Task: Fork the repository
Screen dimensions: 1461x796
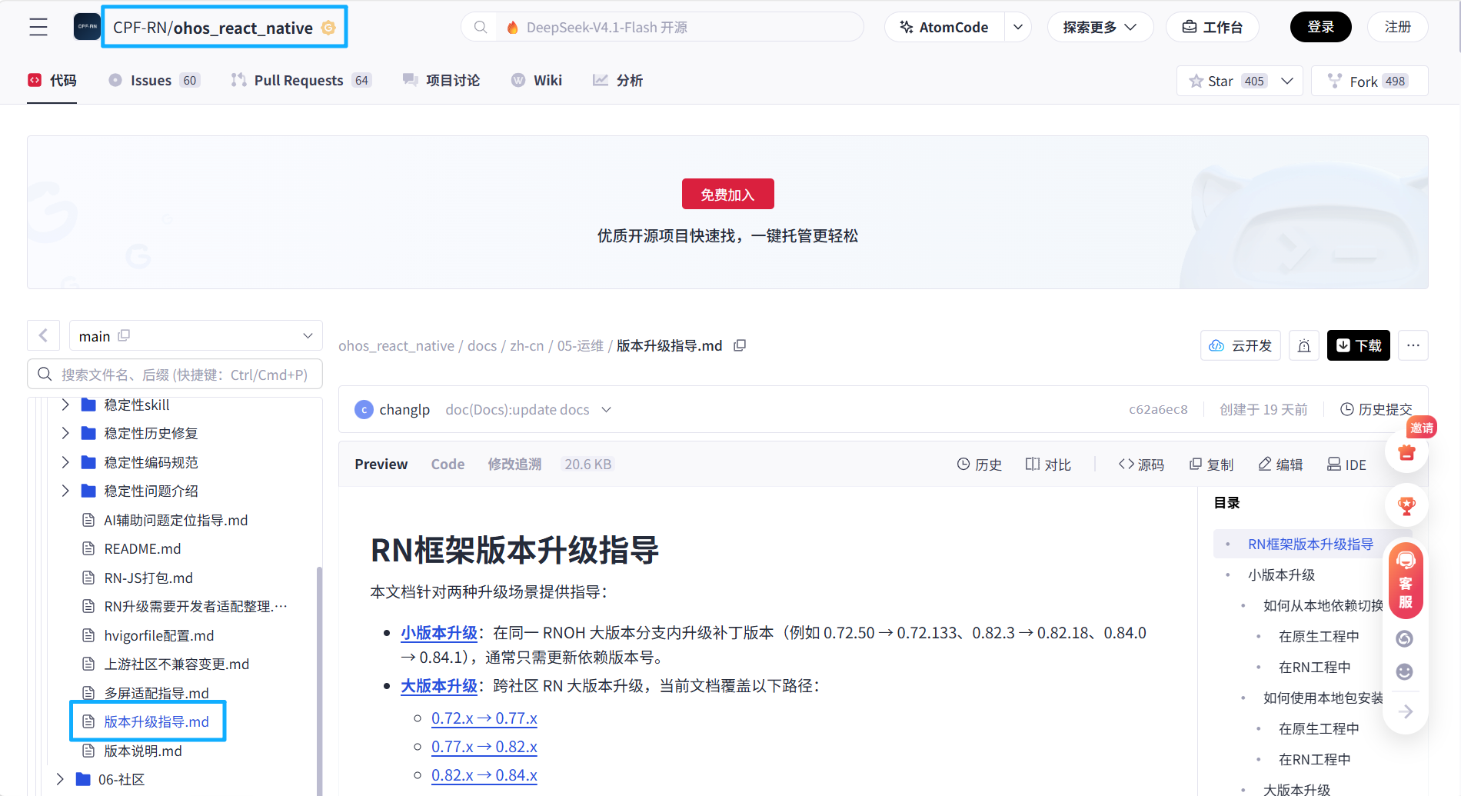Action: click(x=1369, y=81)
